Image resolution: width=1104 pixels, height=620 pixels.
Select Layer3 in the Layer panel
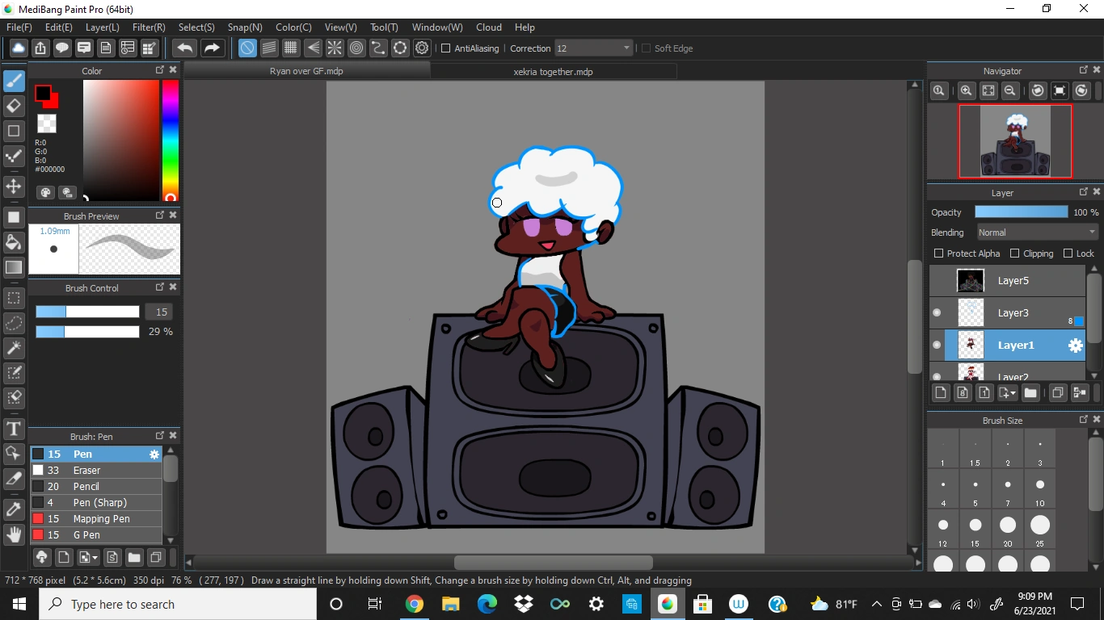1015,312
